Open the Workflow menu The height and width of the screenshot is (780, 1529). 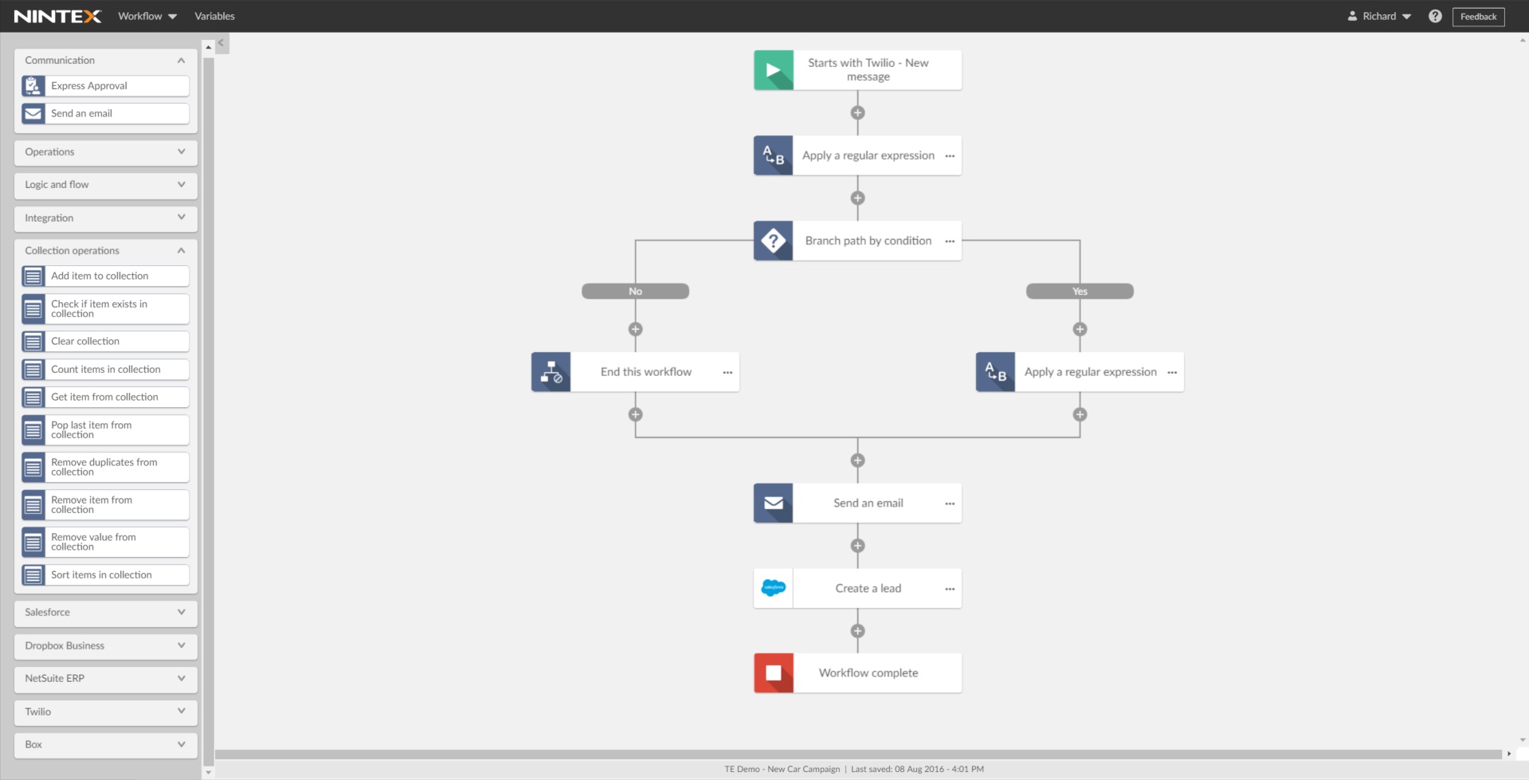[147, 16]
